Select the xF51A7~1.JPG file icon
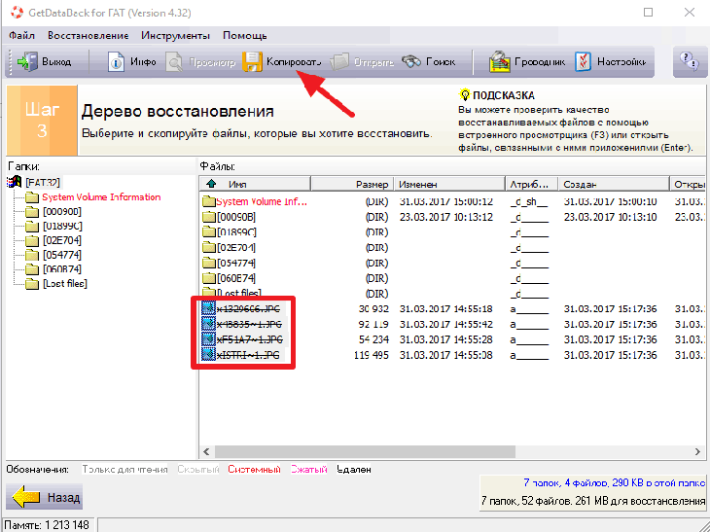710x532 pixels. 208,339
